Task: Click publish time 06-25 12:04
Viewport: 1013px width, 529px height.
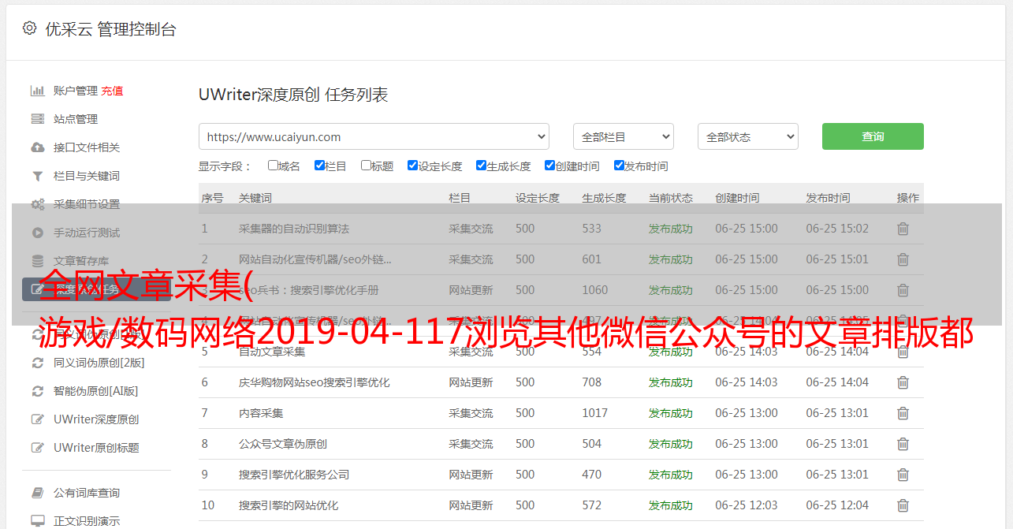Action: pos(837,505)
